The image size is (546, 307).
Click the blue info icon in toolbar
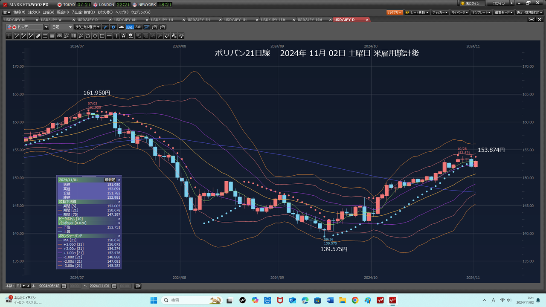pos(113,27)
